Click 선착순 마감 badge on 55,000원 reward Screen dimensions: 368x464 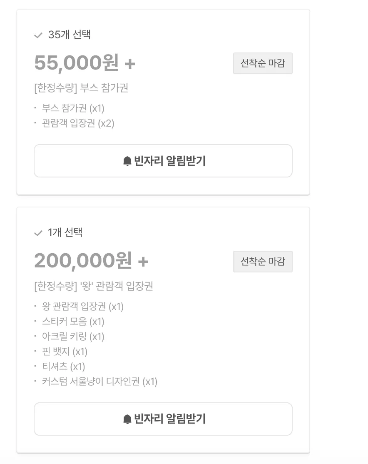tap(263, 63)
